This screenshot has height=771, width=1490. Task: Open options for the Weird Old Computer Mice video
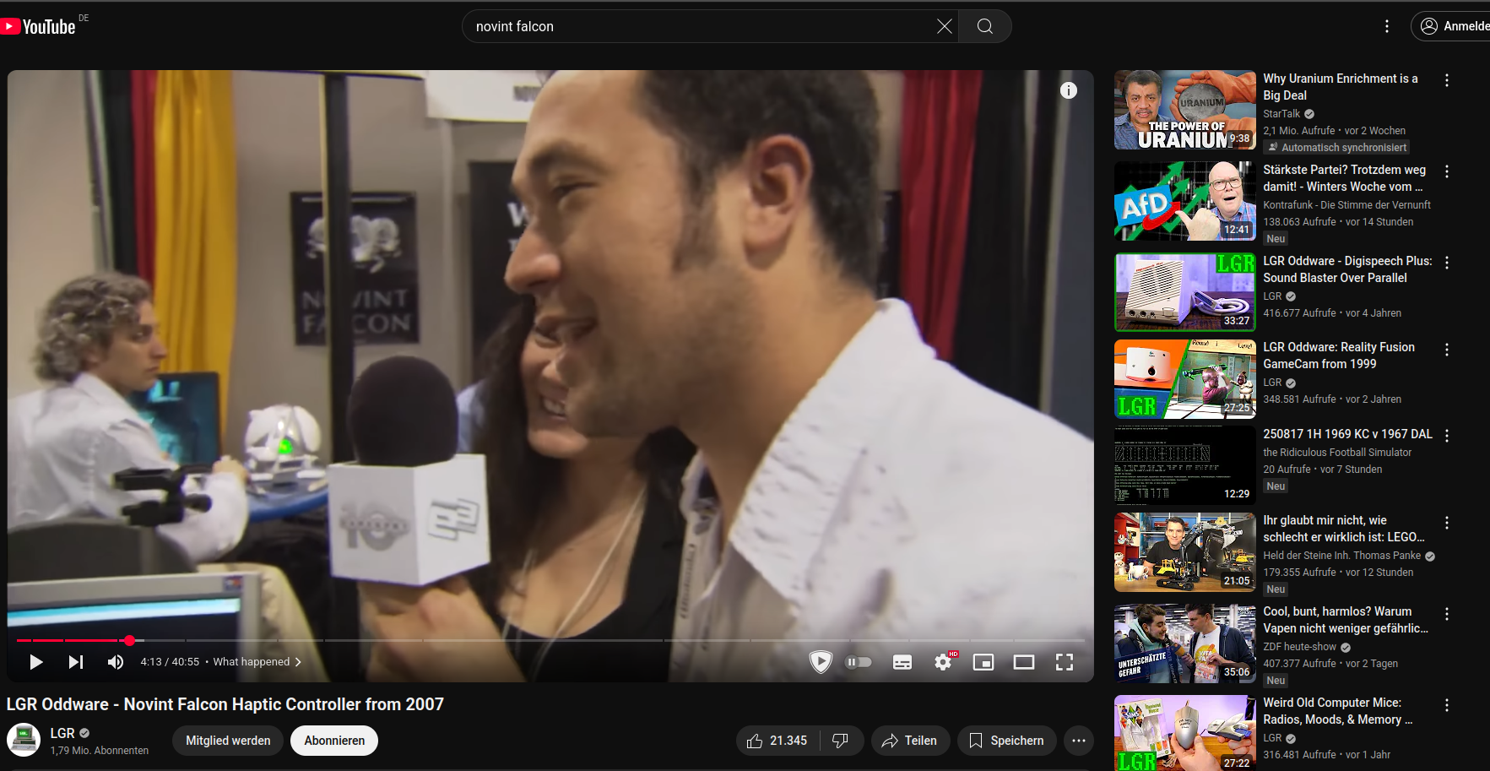tap(1447, 705)
